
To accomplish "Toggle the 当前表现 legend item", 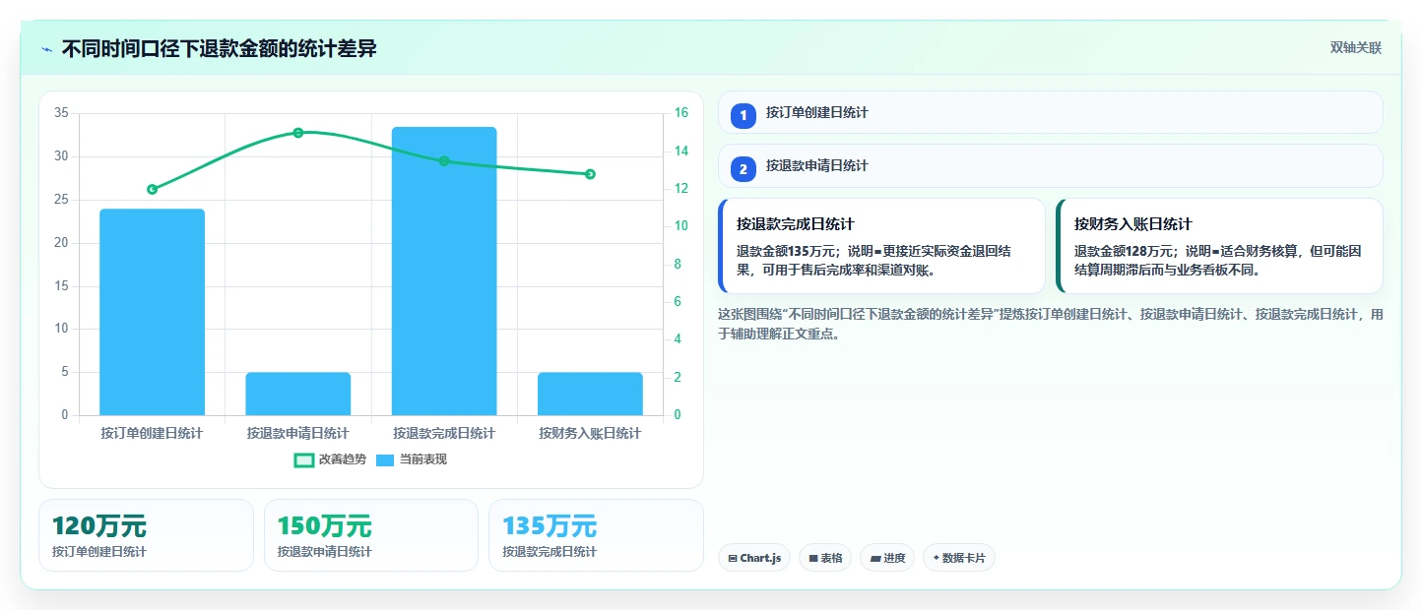I will coord(412,459).
